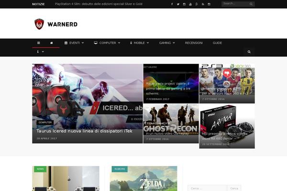Open the MSI RX 480 Armor article
Screen dimensions: 287x191
(x=227, y=126)
